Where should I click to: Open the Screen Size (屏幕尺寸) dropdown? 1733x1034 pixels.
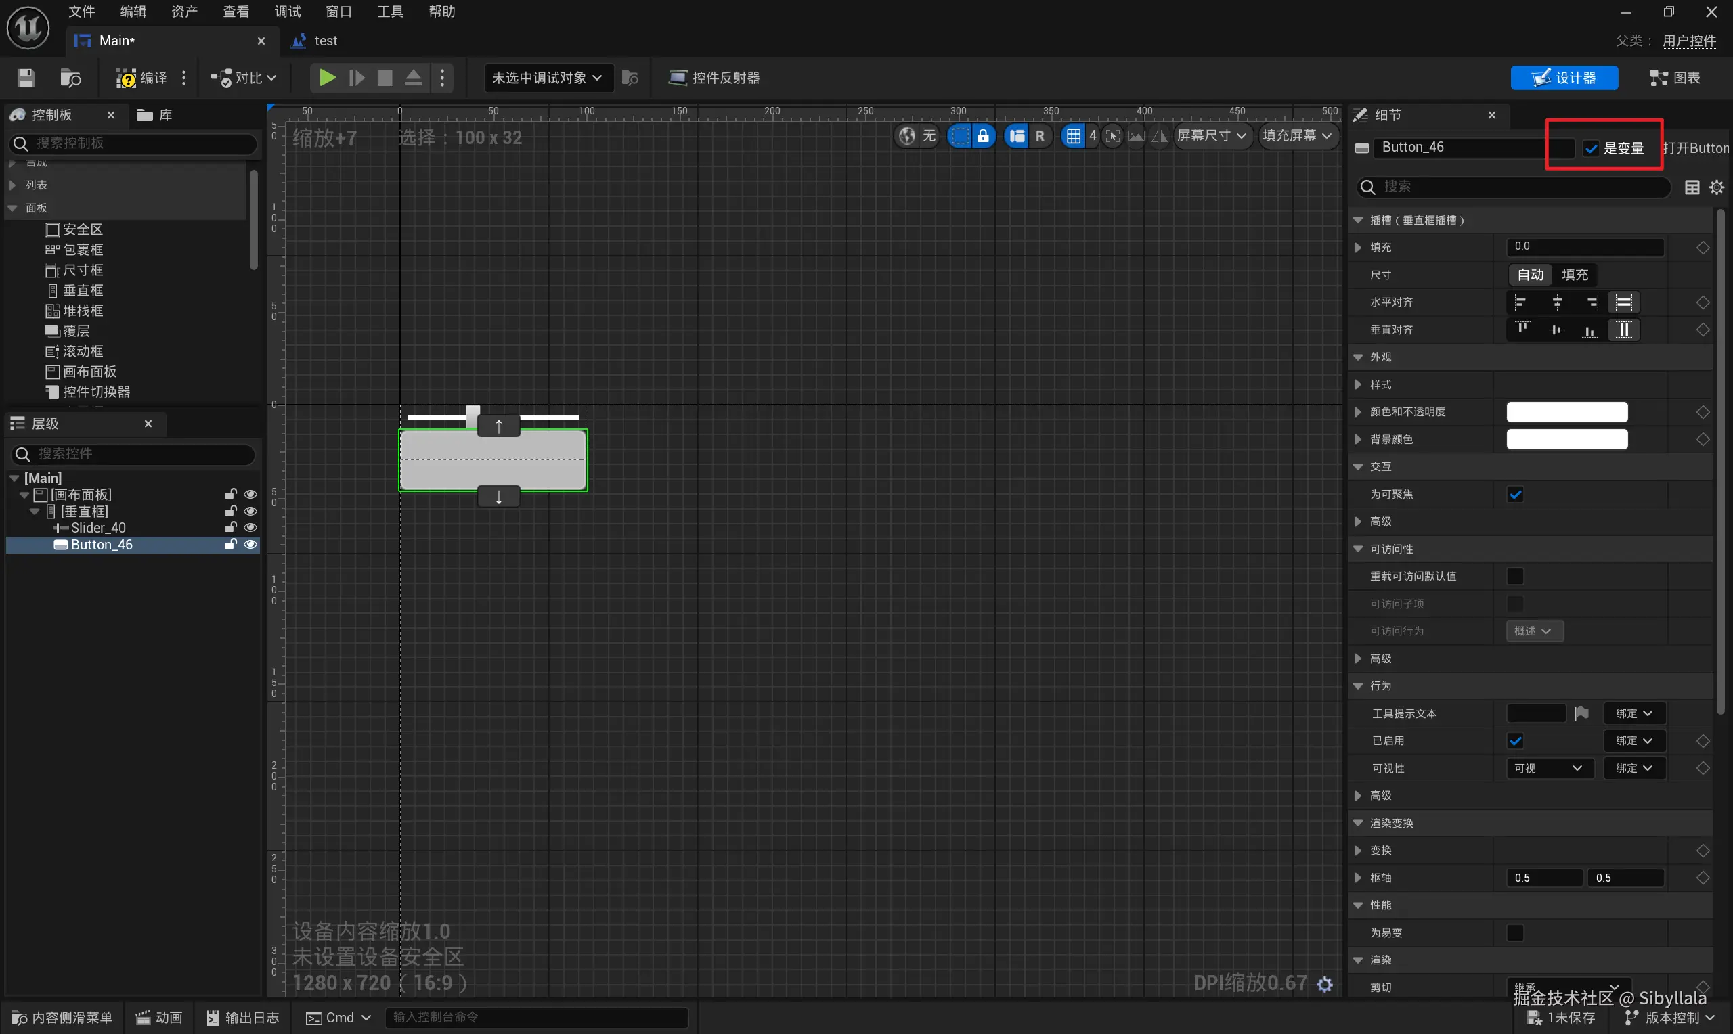[1211, 136]
